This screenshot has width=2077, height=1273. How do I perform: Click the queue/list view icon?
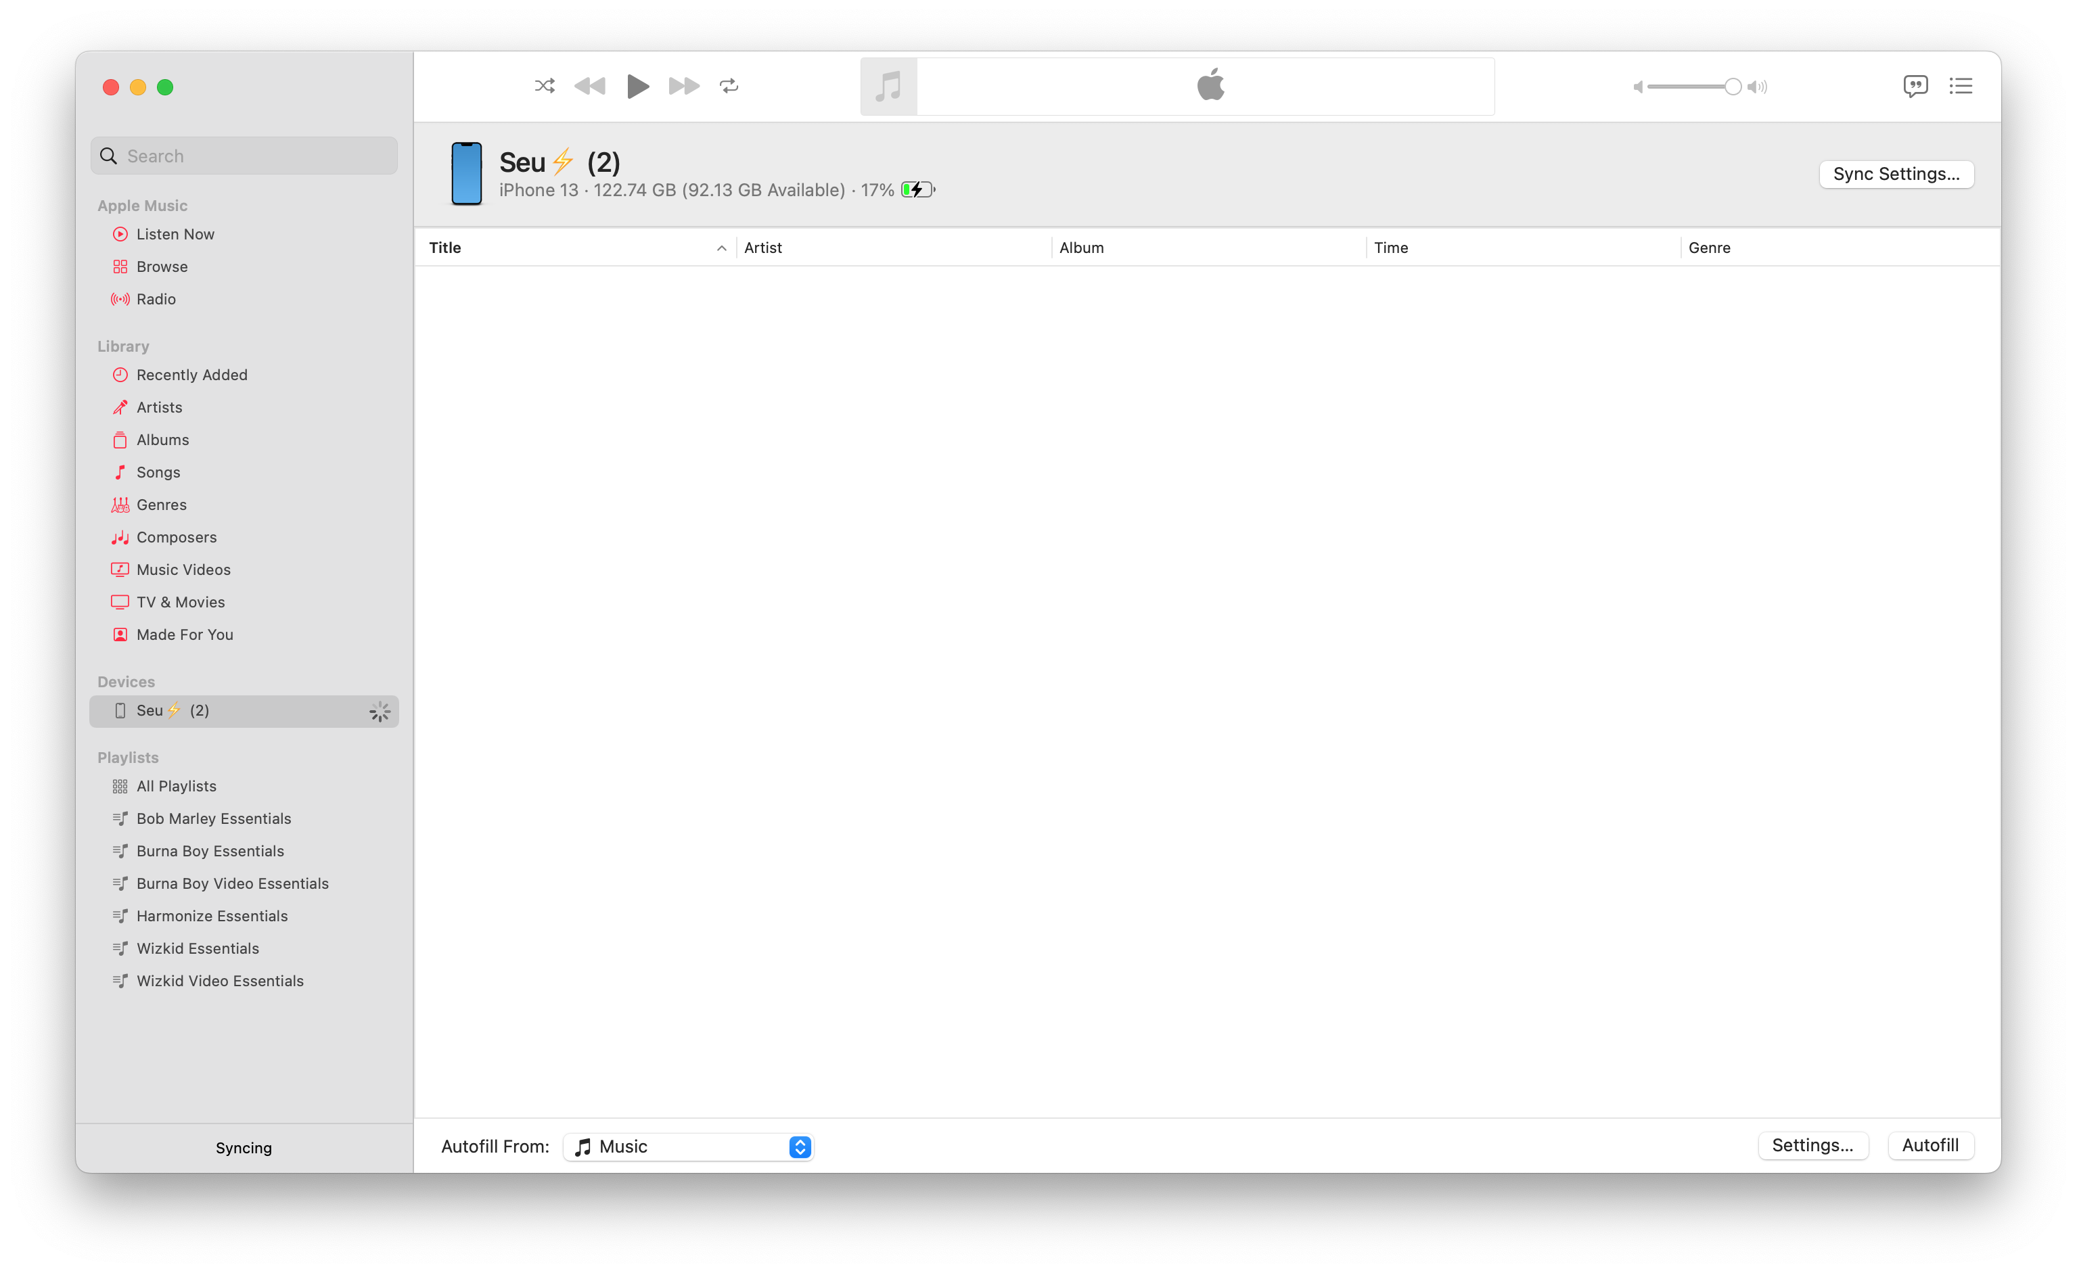click(1961, 85)
